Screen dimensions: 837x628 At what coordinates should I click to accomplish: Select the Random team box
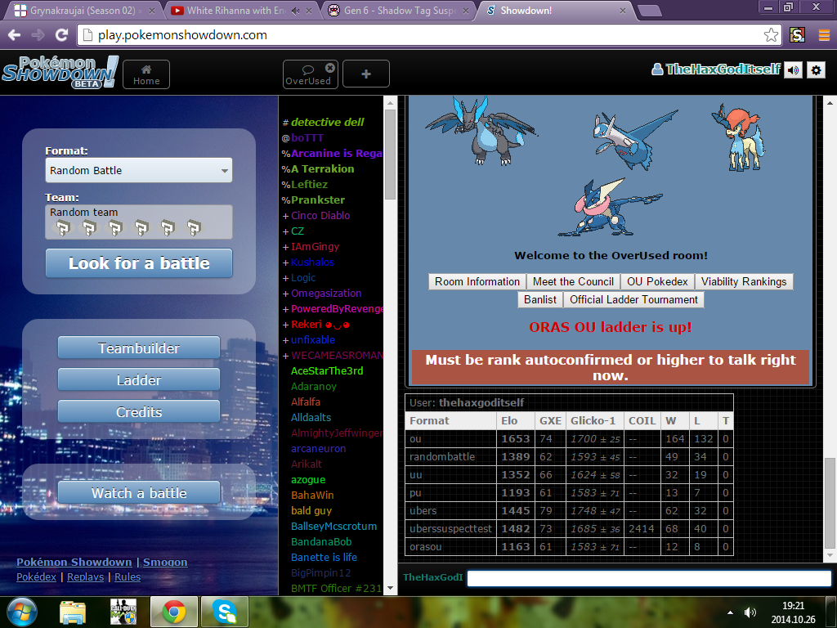(x=139, y=222)
